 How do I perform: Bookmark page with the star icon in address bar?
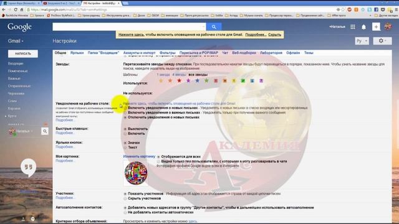(343, 10)
